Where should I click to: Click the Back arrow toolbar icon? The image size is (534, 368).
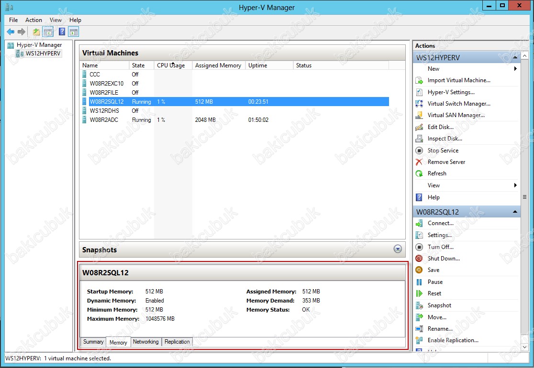(11, 32)
